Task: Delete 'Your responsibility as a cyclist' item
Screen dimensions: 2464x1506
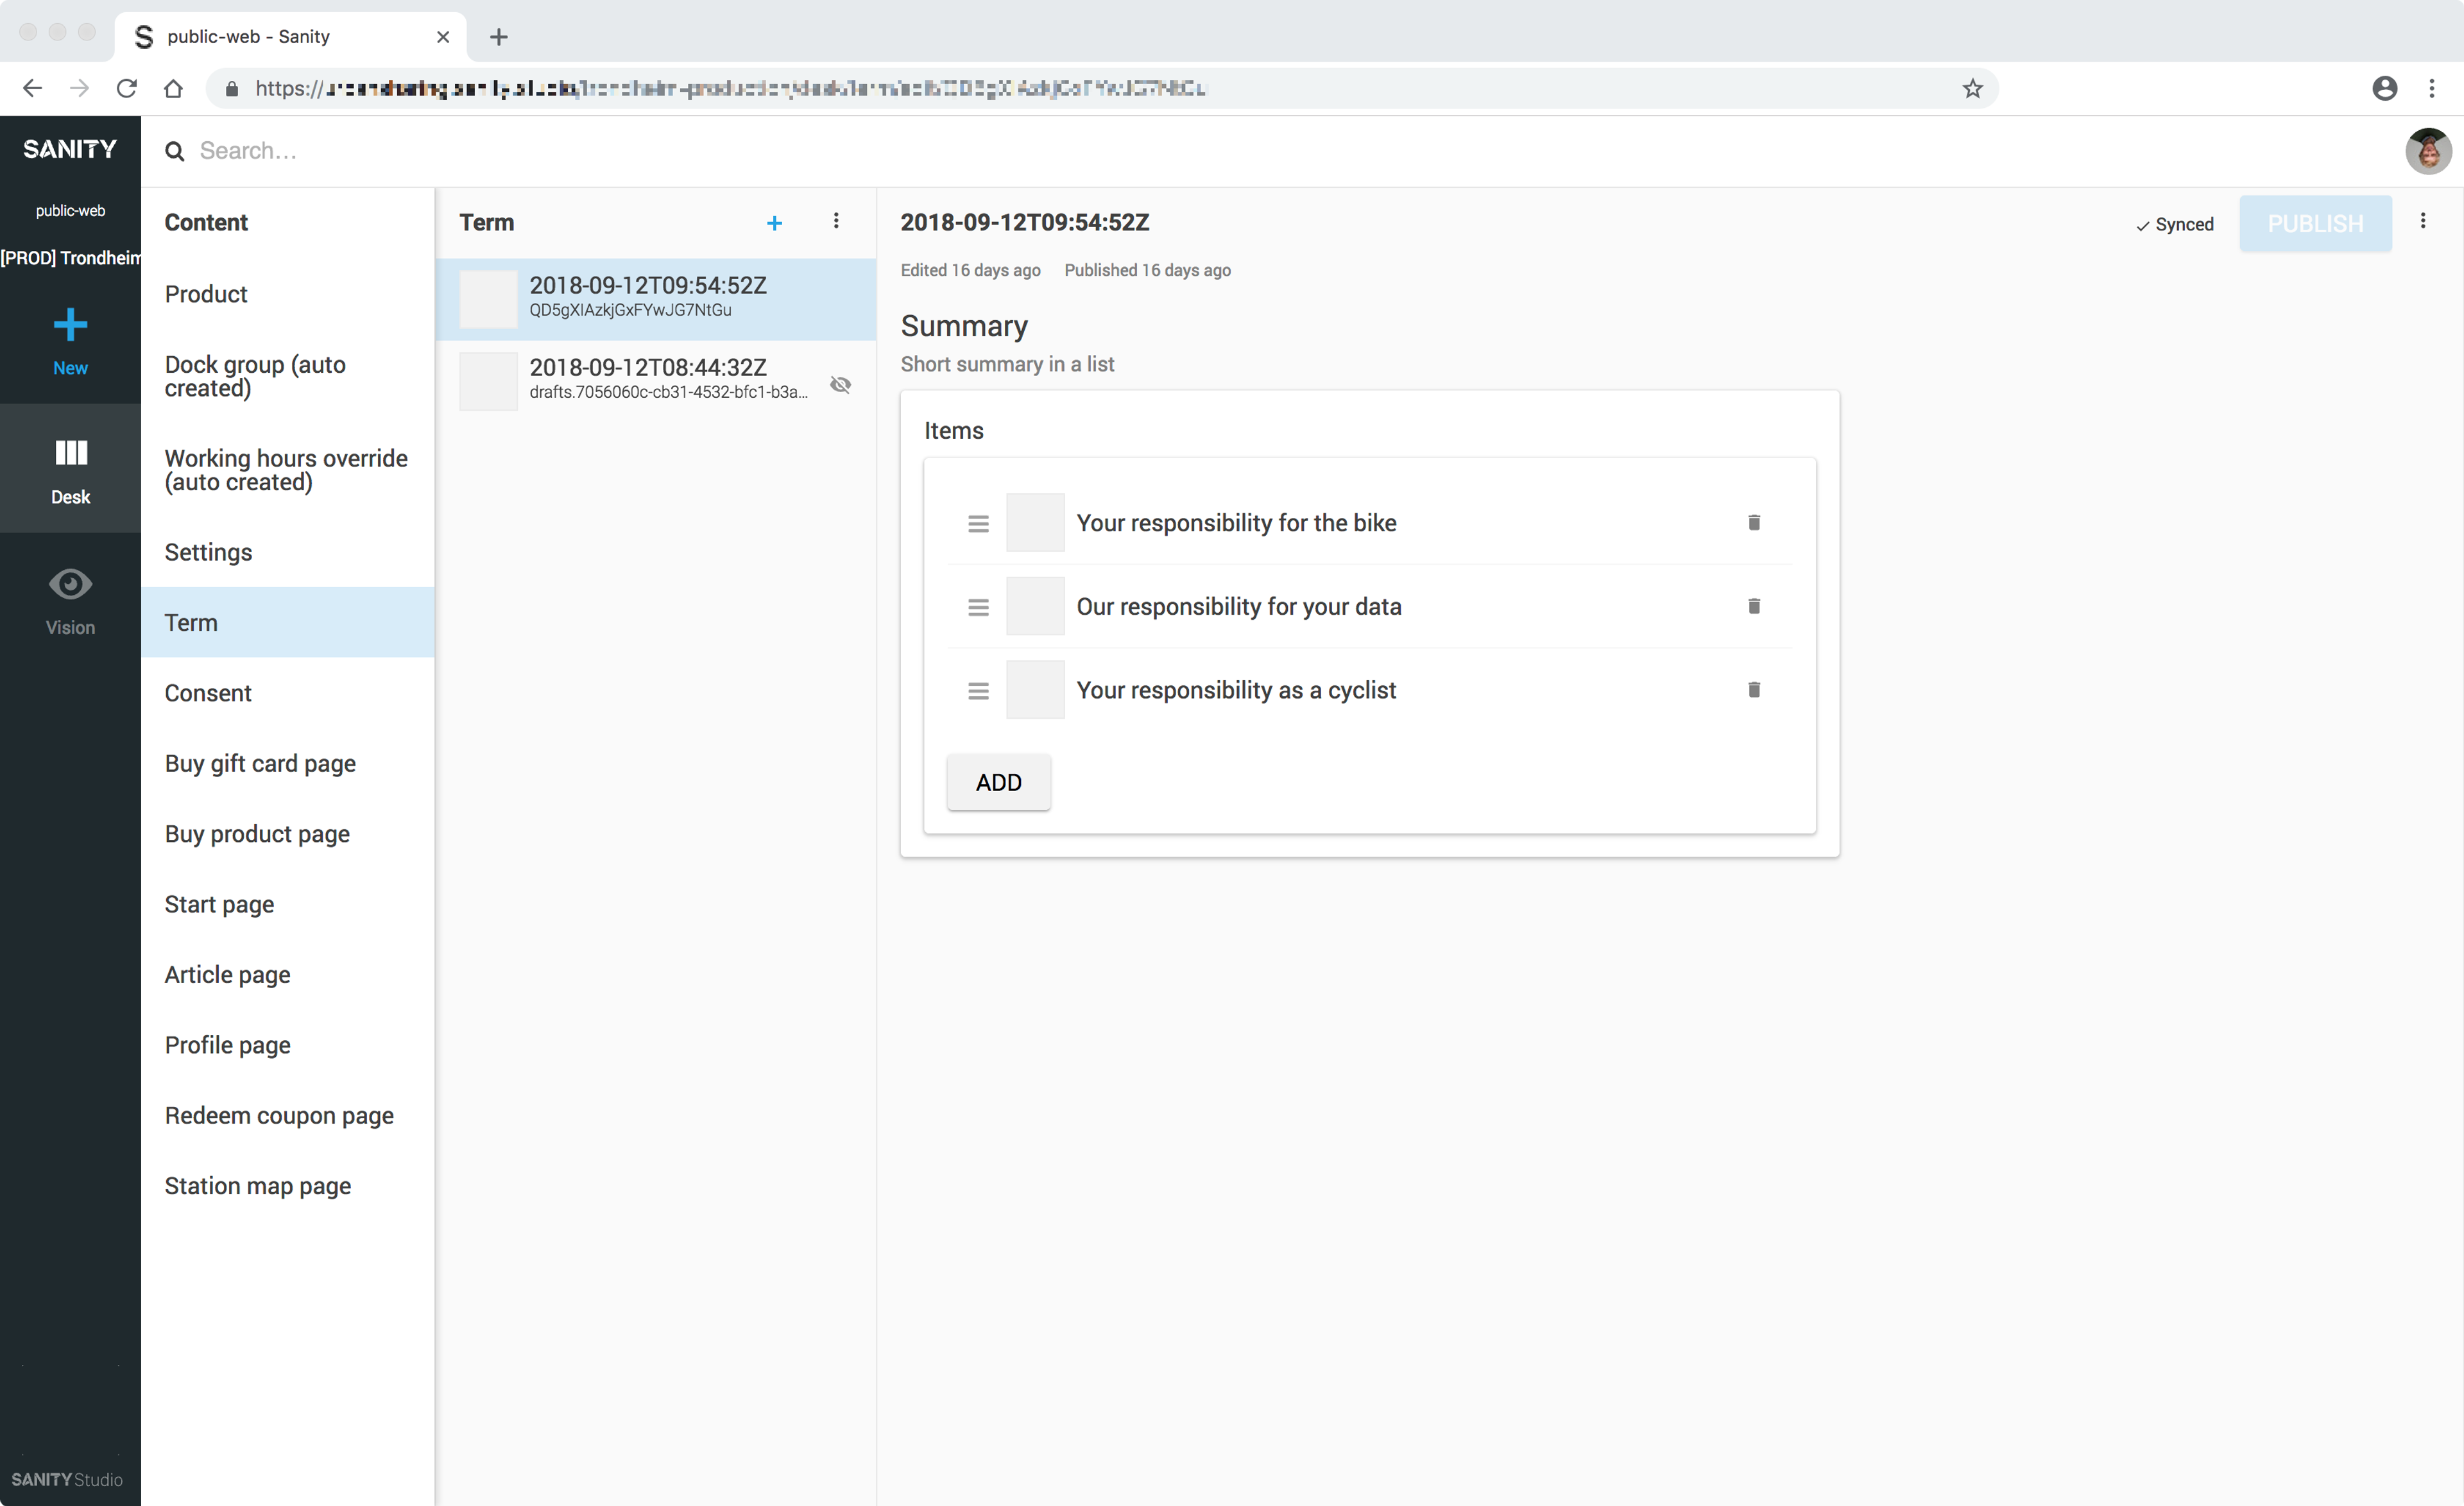Action: point(1753,690)
